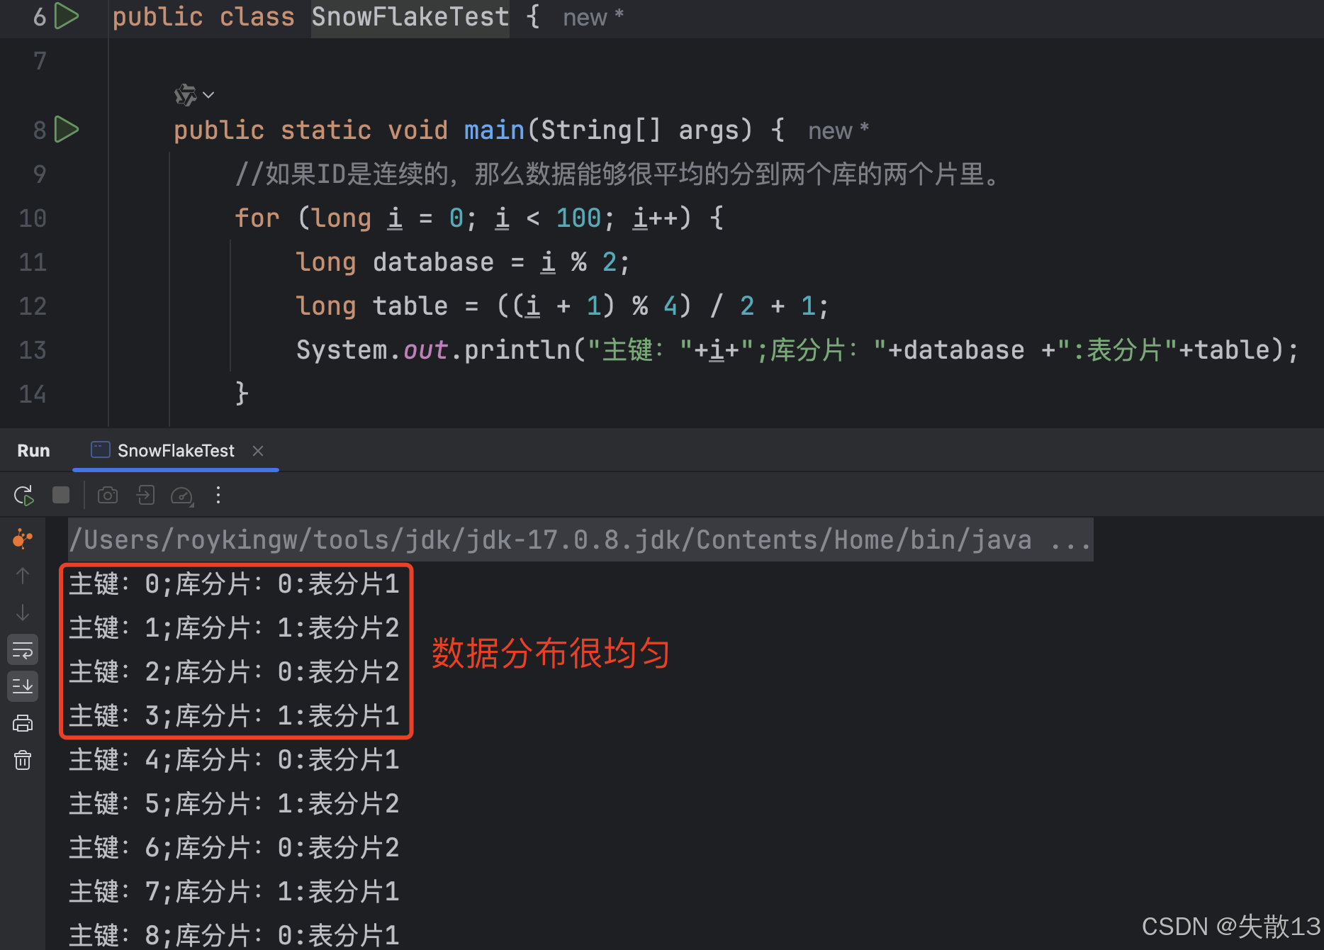The width and height of the screenshot is (1324, 950).
Task: Click the SnowFlakeTest class name in code
Action: [x=410, y=16]
